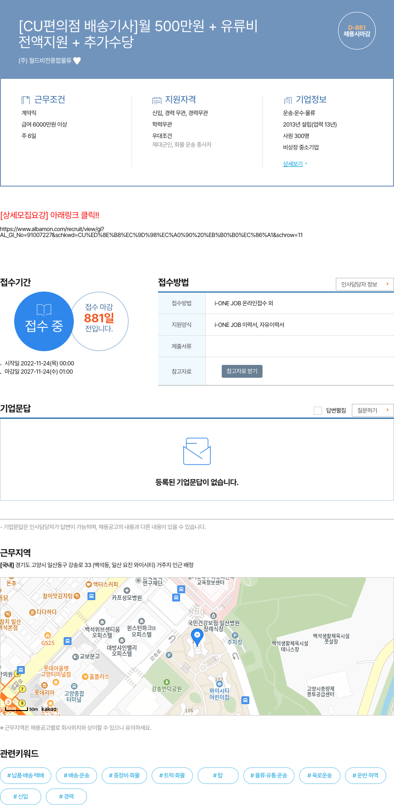
Task: Select the #육로운송 keyword tag
Action: tap(320, 776)
